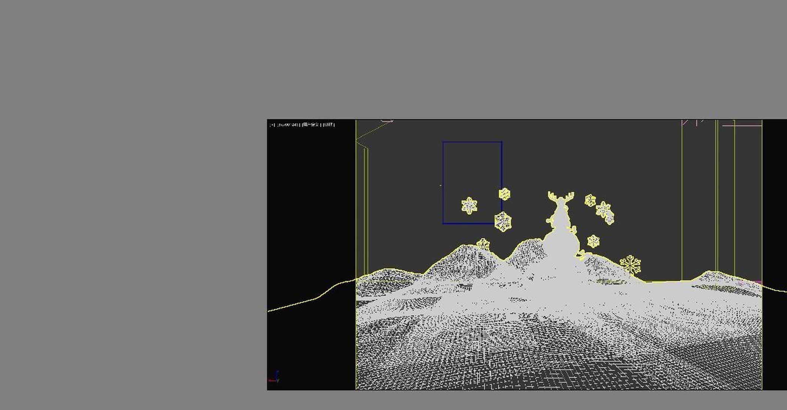Screen dimensions: 787x410
Task: Select the snowflake on the left hill peak
Action: (x=483, y=244)
